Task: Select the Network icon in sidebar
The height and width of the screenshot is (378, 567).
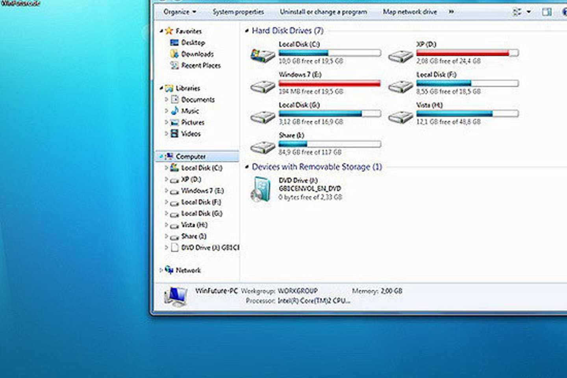Action: pyautogui.click(x=169, y=270)
